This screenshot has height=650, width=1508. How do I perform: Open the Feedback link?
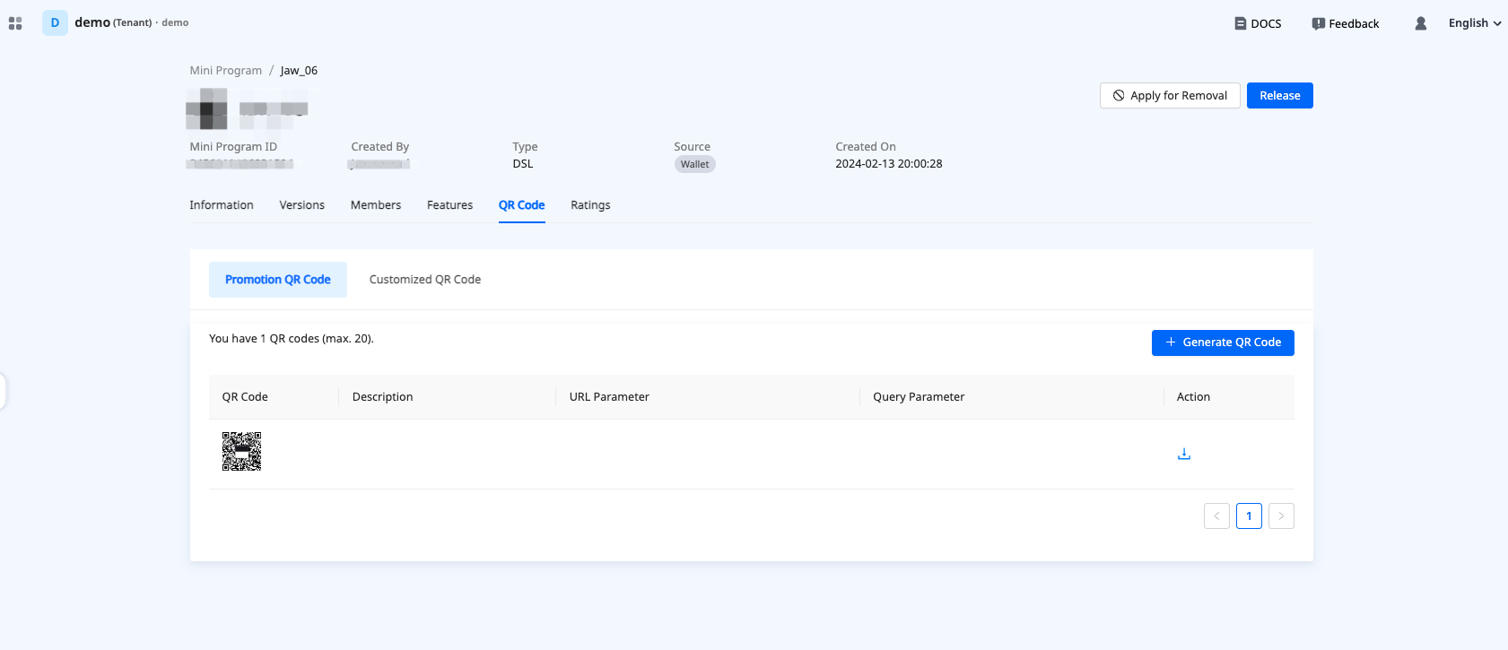point(1345,23)
